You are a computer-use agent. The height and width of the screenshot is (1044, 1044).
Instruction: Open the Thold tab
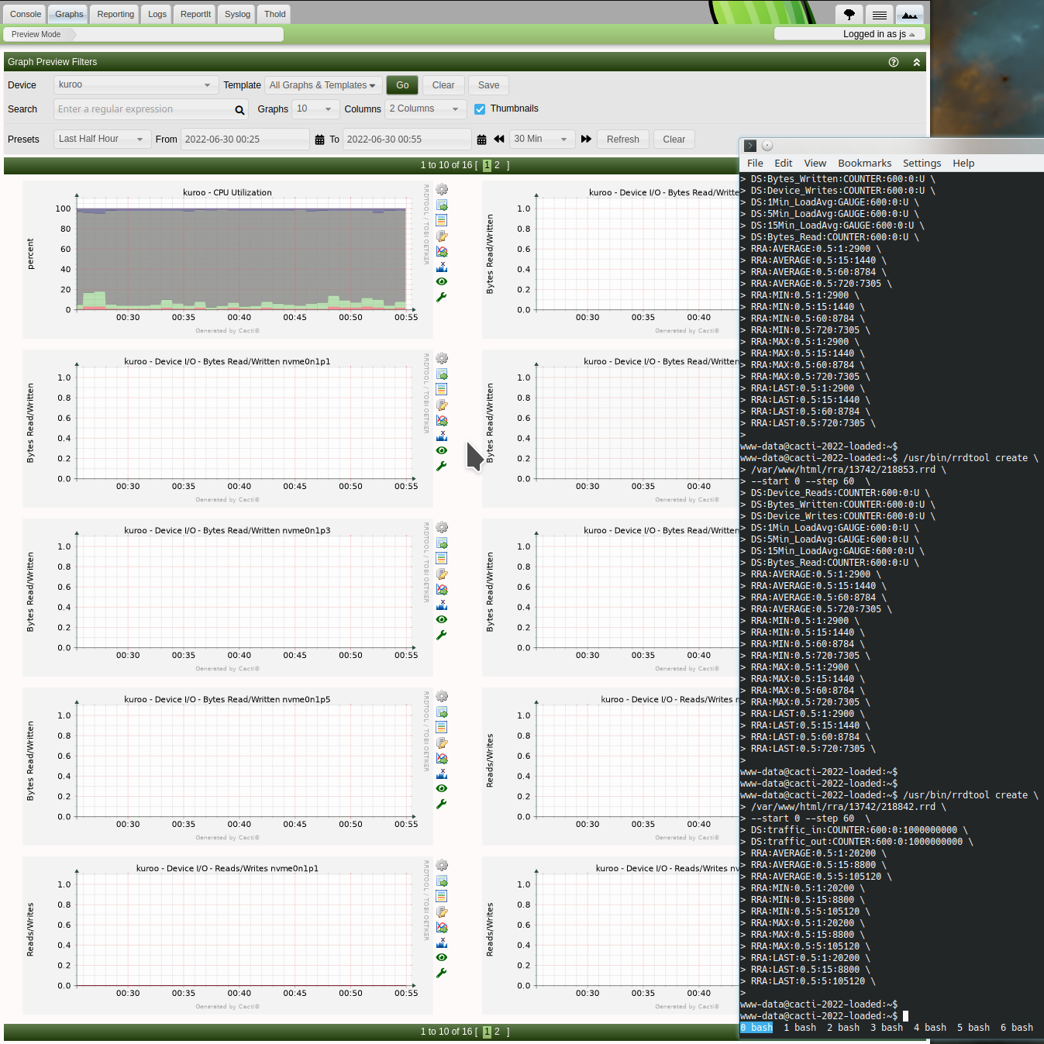275,14
